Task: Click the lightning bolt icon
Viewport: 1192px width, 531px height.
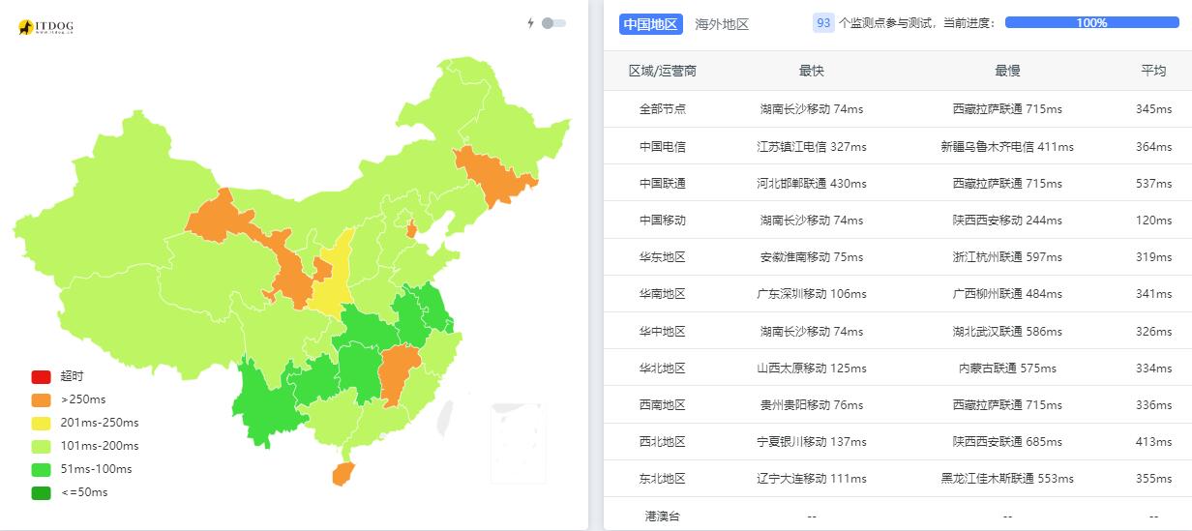Action: pos(530,23)
